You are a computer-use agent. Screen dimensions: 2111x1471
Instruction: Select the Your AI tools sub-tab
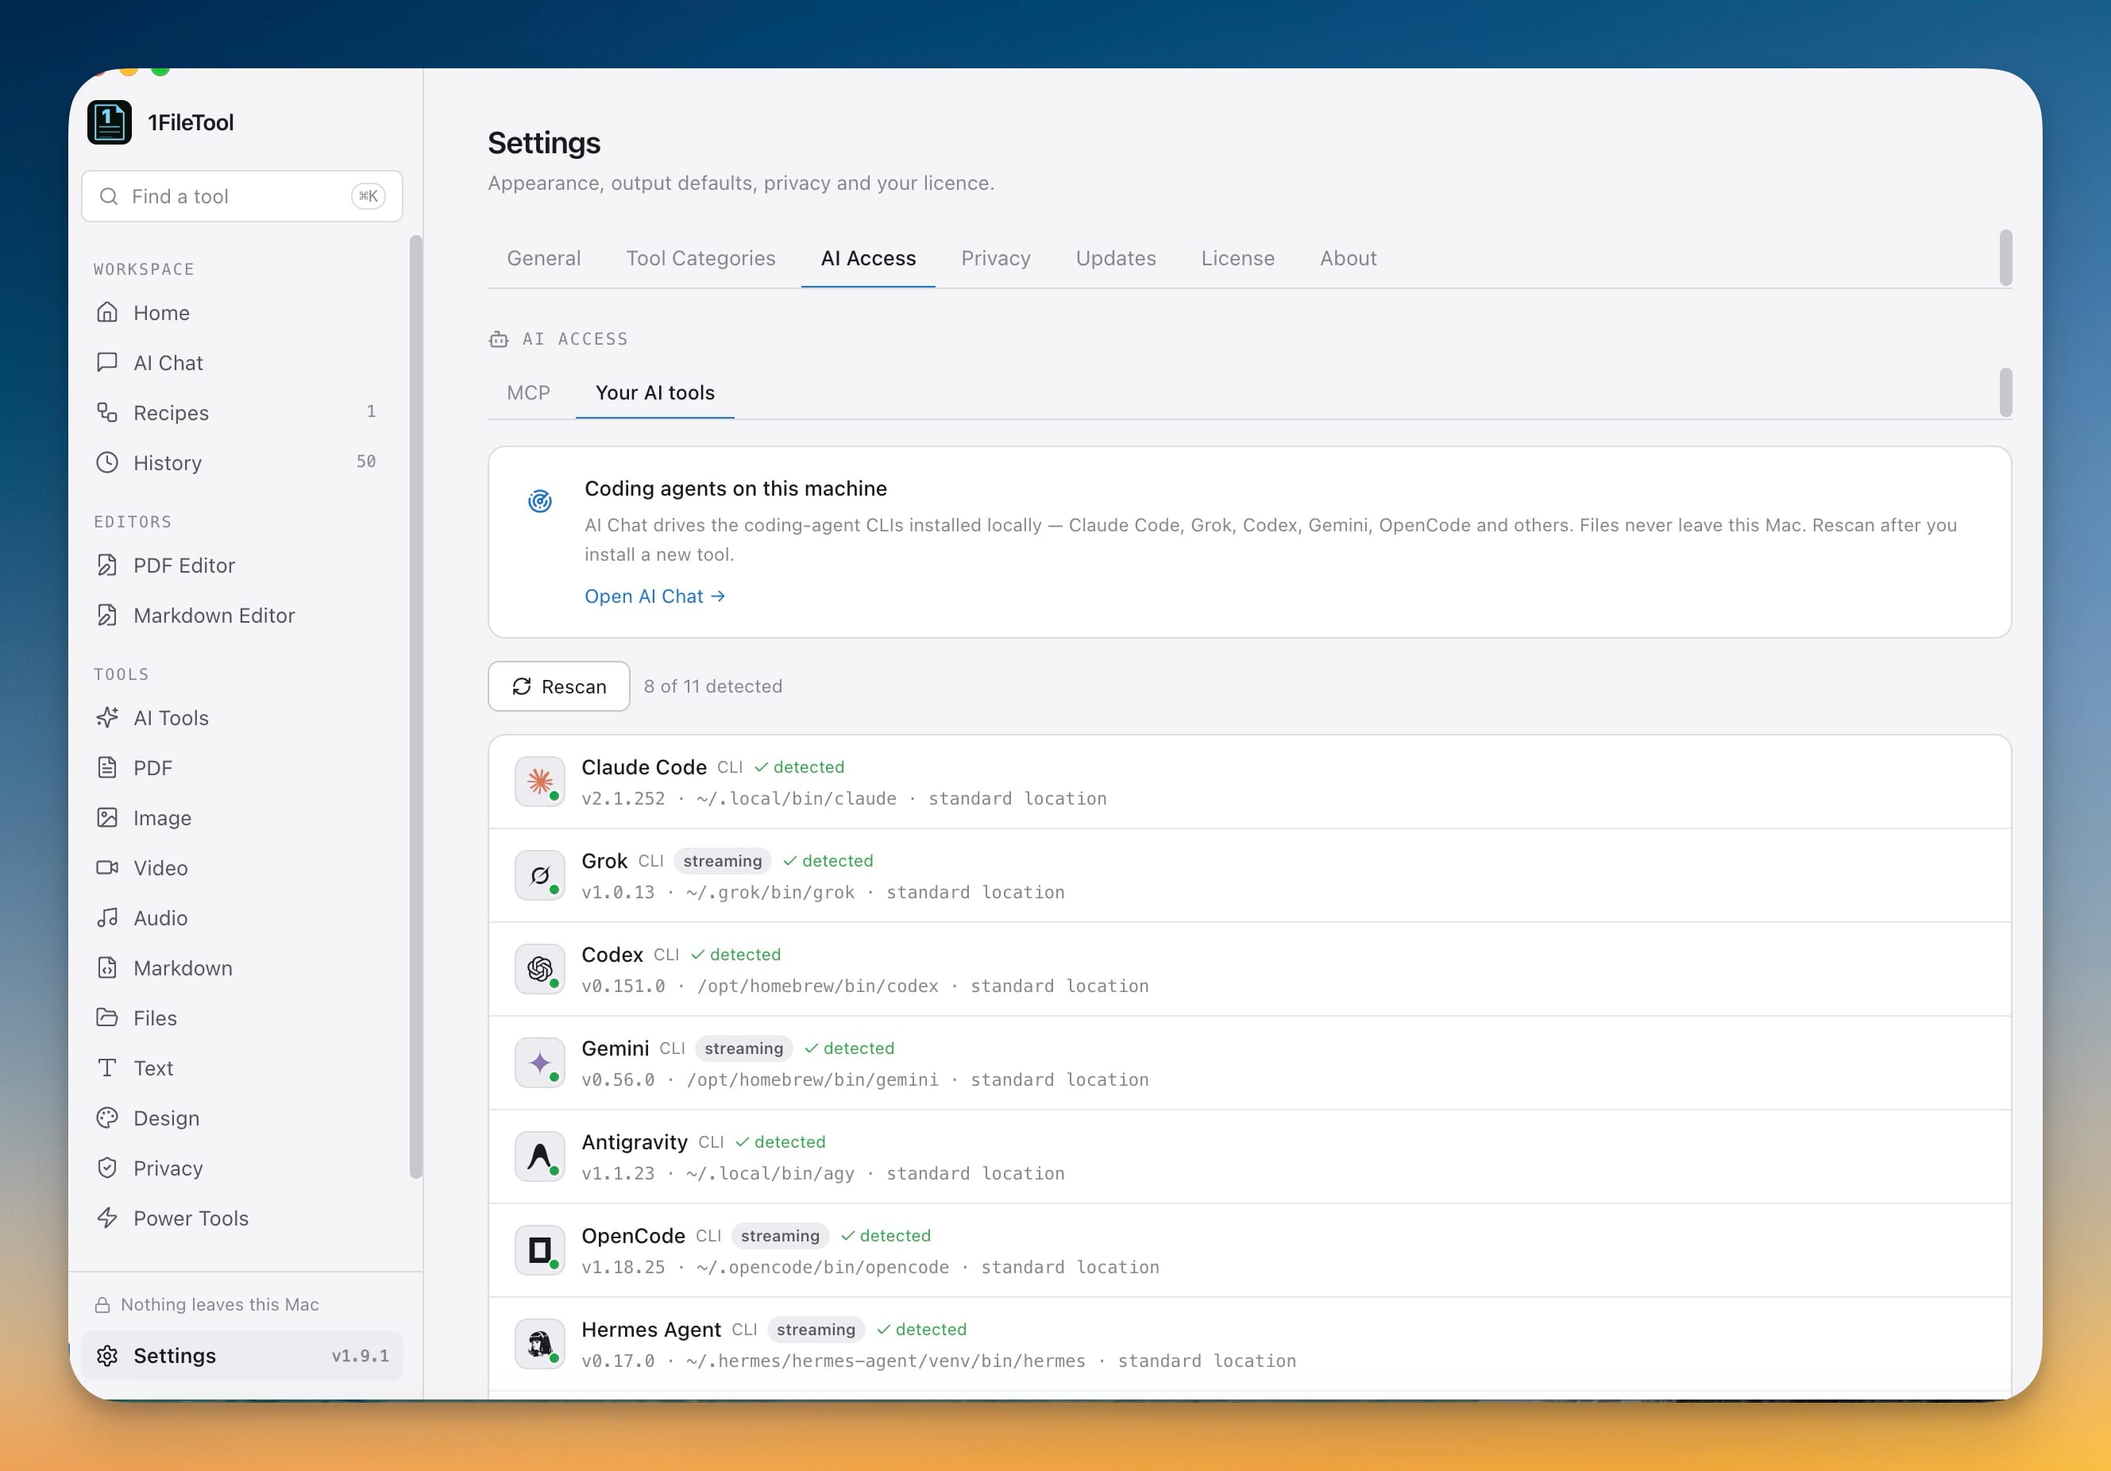pyautogui.click(x=654, y=392)
